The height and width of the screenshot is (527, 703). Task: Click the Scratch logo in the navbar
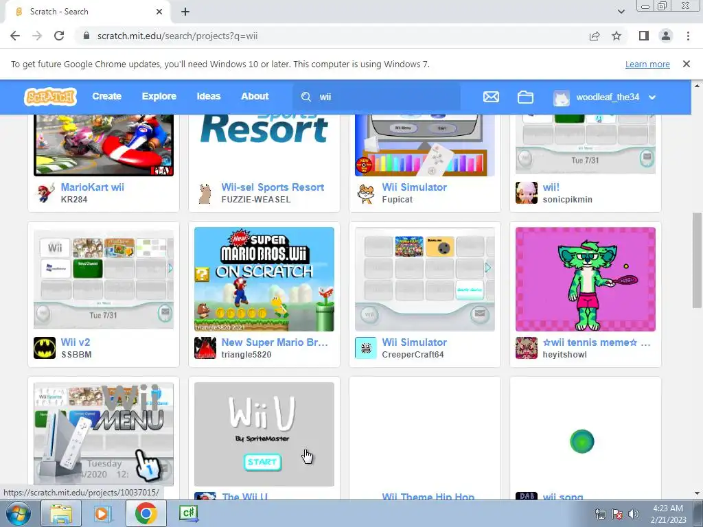[x=50, y=96]
